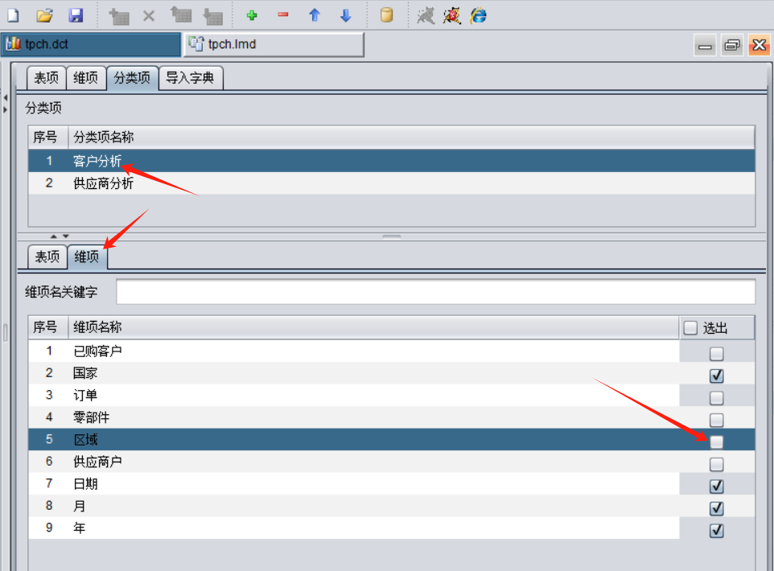Check the 零部件 row checkbox
This screenshot has height=571, width=774.
click(x=716, y=420)
